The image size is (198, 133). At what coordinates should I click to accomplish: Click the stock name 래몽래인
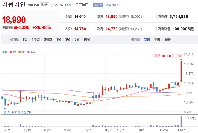14,4
